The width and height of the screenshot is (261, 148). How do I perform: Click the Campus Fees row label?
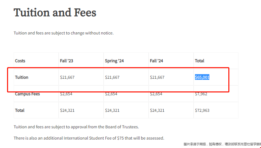coord(27,94)
